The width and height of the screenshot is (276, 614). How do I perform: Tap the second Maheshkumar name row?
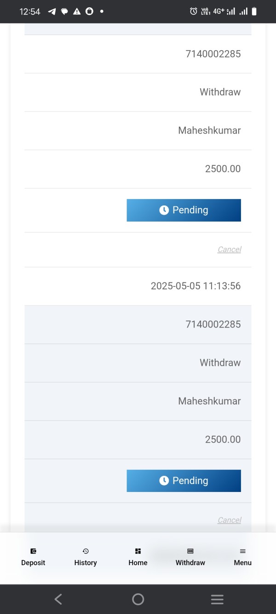pos(209,401)
